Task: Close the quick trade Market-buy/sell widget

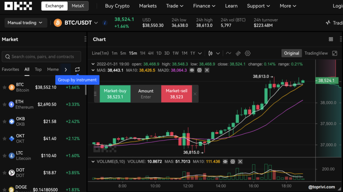Action: (195, 94)
